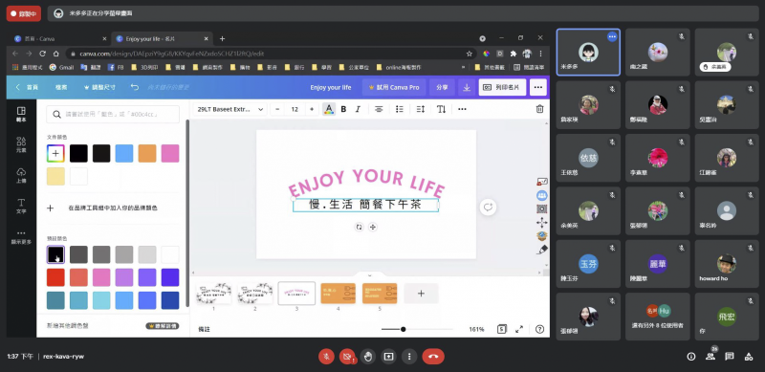Undo the last change in Canva
765x372 pixels.
[135, 87]
